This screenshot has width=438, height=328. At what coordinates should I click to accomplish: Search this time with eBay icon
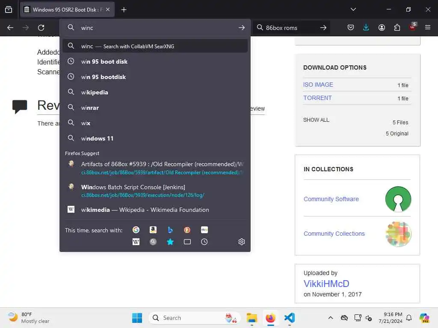click(x=204, y=229)
